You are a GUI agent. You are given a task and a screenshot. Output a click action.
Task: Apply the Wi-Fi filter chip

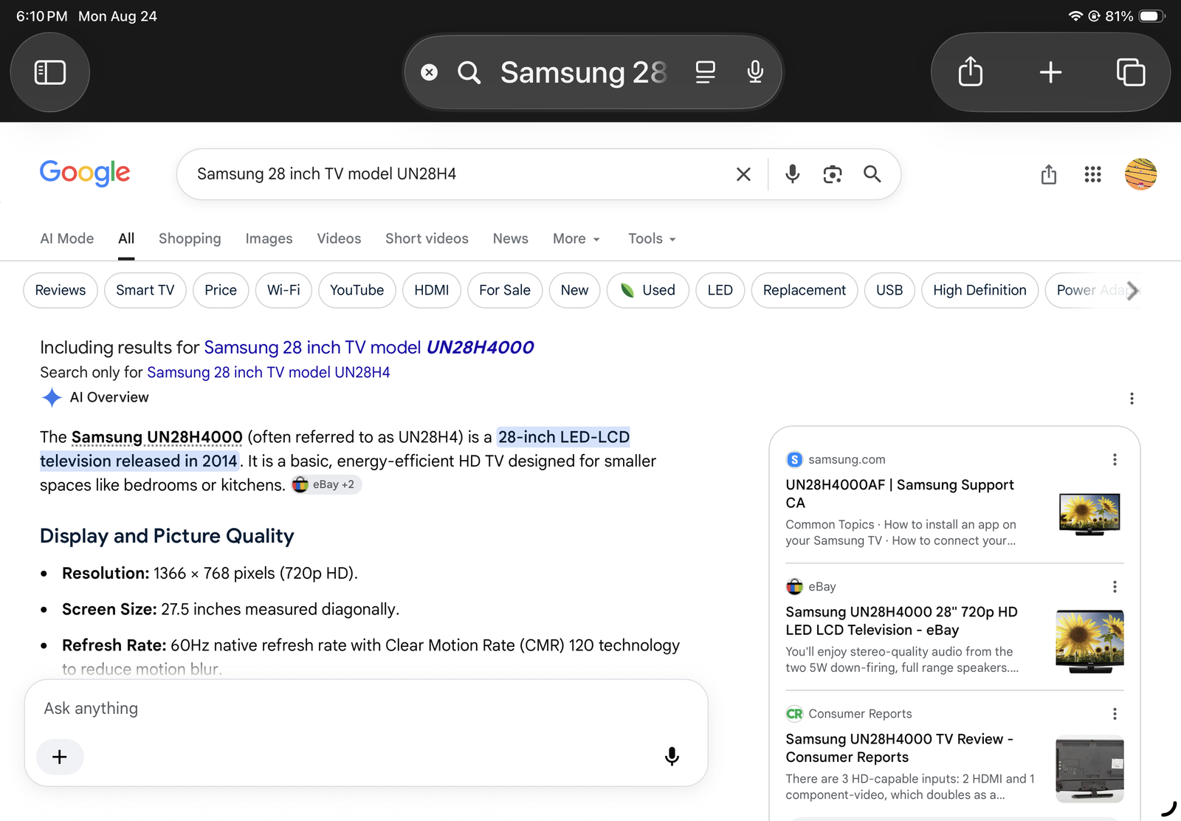[x=283, y=290]
